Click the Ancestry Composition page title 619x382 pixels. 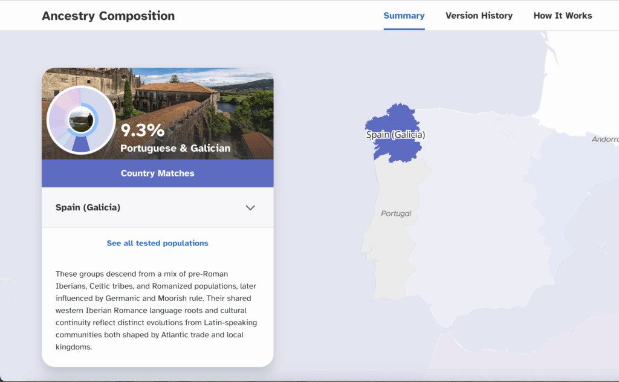[108, 16]
